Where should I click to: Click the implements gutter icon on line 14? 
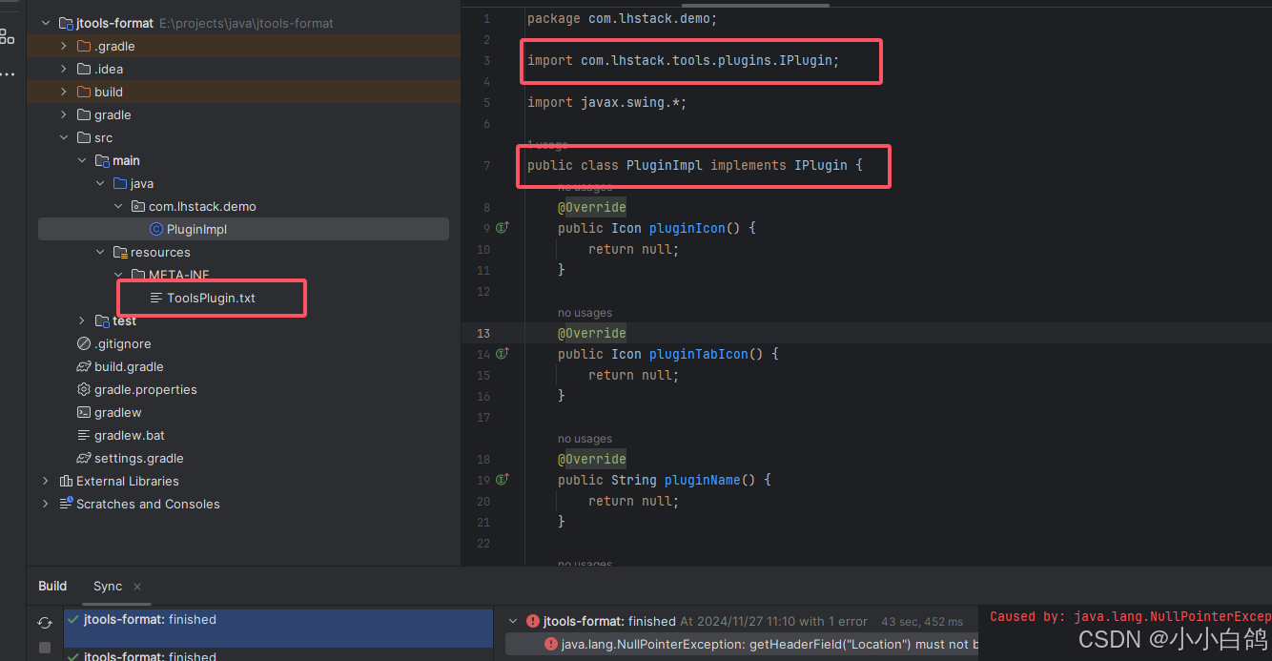point(502,354)
